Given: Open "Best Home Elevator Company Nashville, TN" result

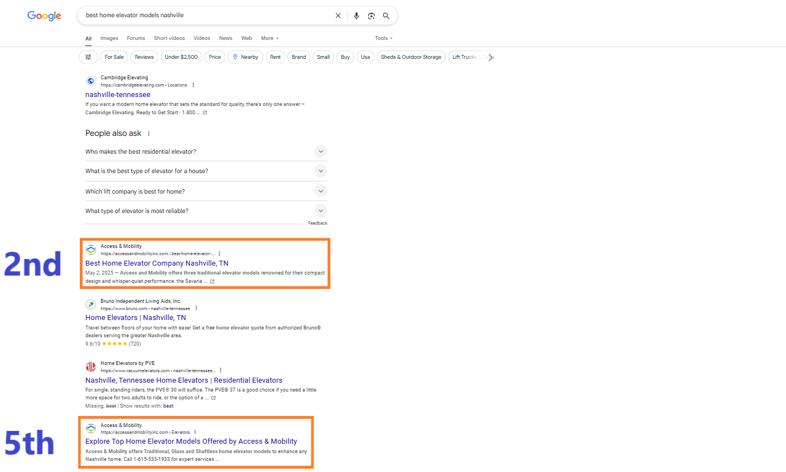Looking at the screenshot, I should [157, 263].
